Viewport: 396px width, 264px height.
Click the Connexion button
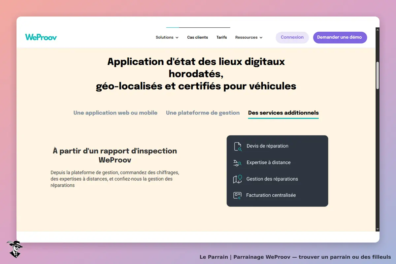click(x=292, y=37)
